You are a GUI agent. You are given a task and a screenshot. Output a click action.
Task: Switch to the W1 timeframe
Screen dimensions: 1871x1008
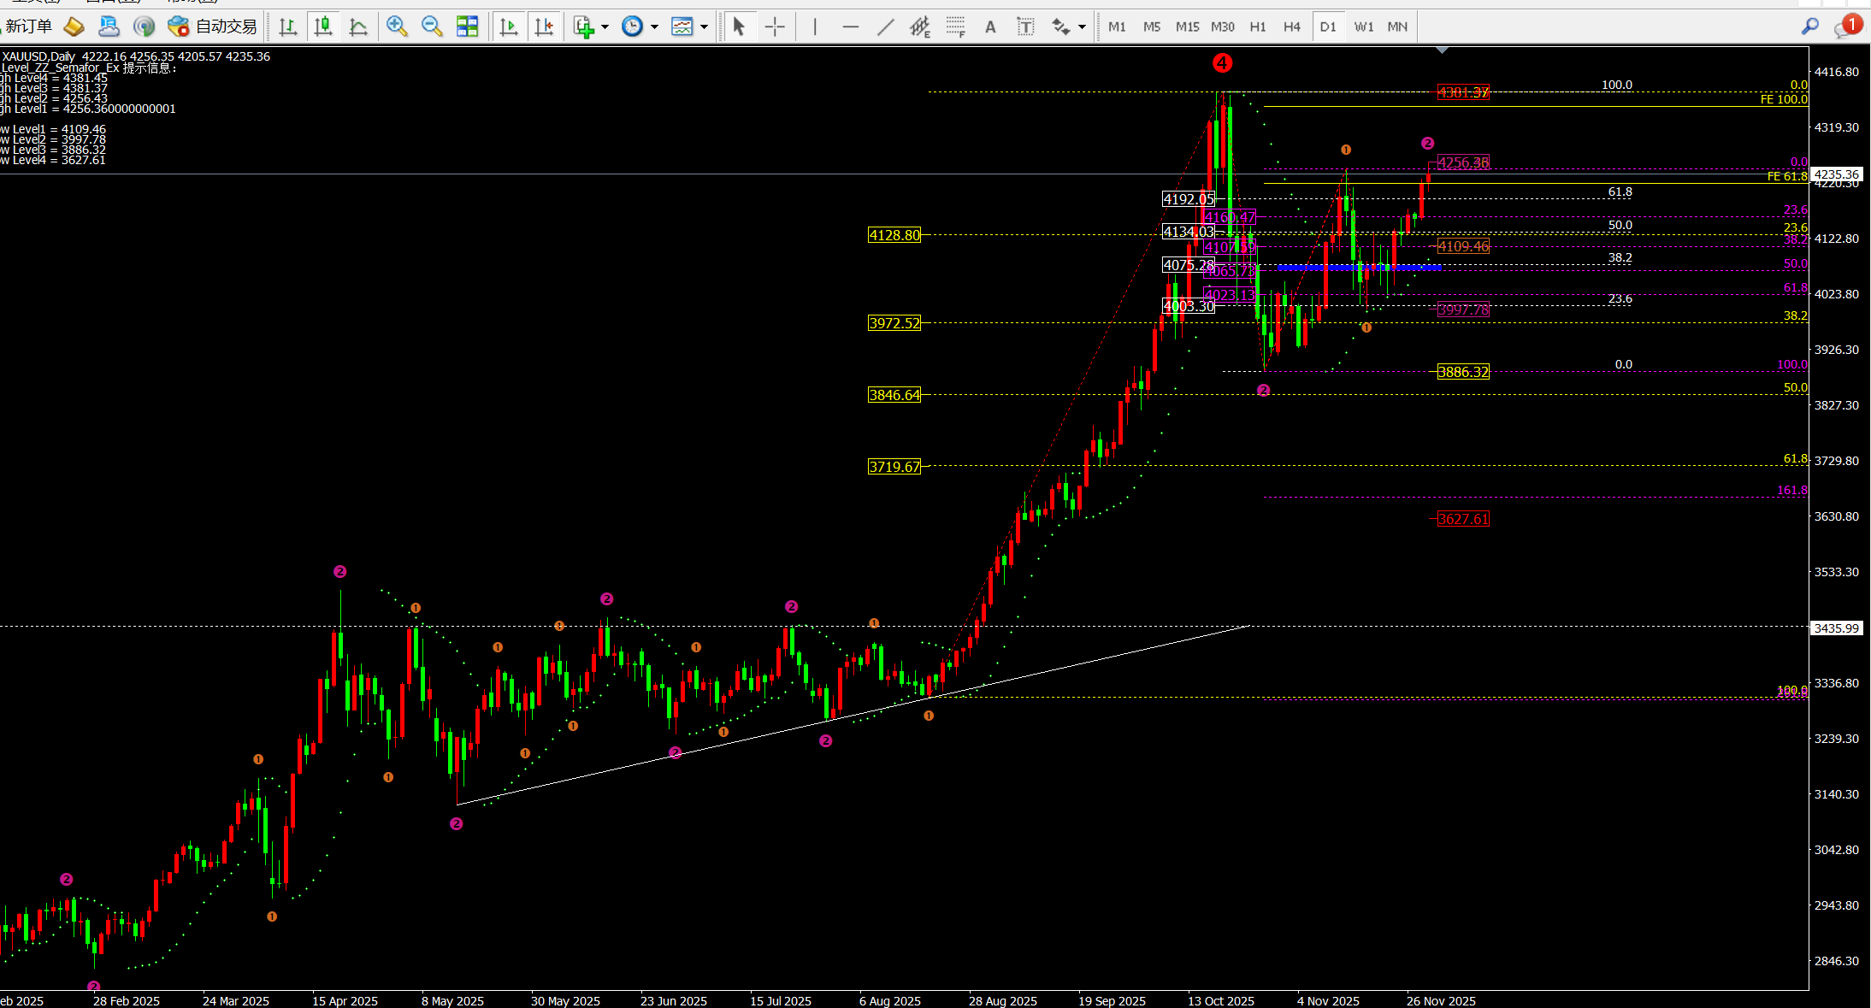coord(1363,27)
